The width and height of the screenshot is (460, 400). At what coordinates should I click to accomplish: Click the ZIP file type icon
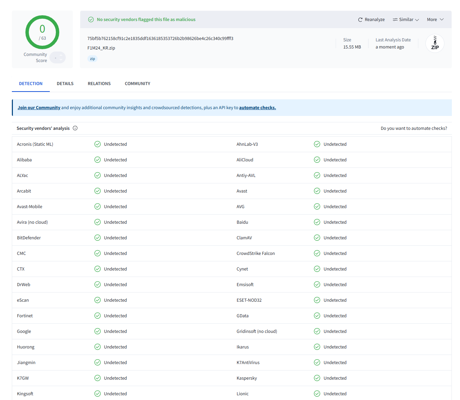click(435, 43)
